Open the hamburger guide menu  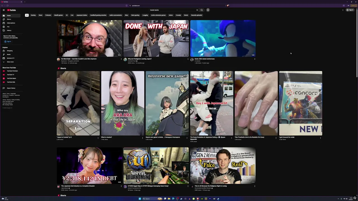tap(4, 10)
